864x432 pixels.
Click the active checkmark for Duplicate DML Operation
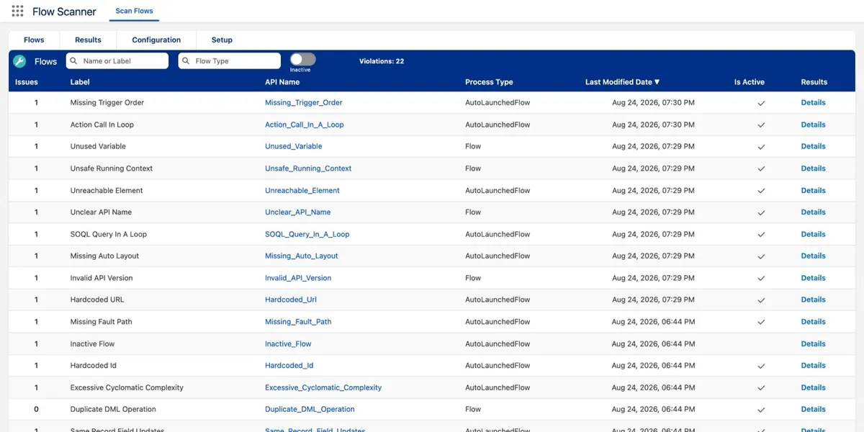point(761,410)
